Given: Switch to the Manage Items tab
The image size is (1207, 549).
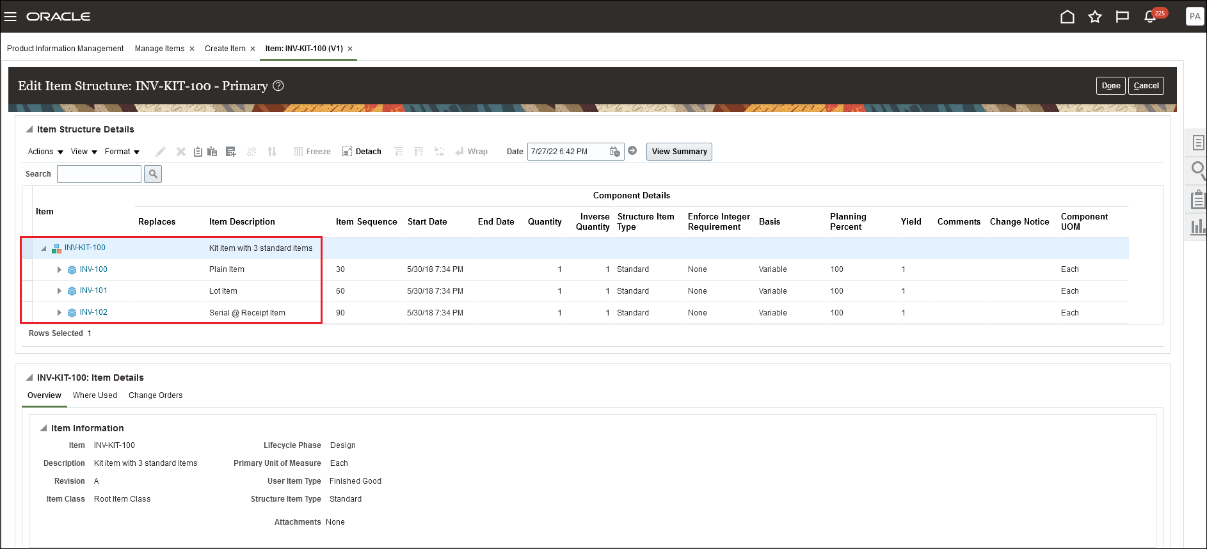Looking at the screenshot, I should pyautogui.click(x=159, y=49).
